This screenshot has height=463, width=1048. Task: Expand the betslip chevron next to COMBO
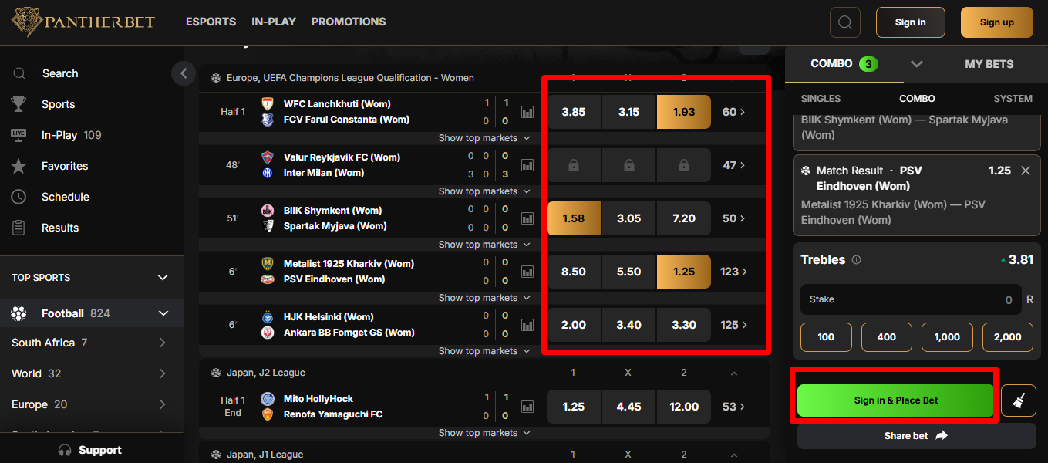[x=916, y=64]
